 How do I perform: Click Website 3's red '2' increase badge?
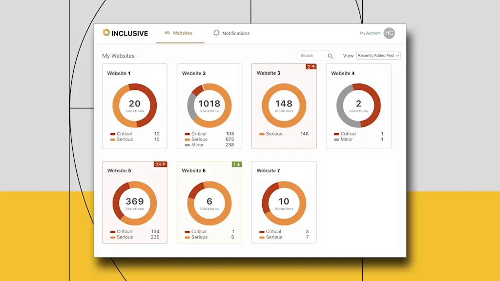(x=311, y=67)
